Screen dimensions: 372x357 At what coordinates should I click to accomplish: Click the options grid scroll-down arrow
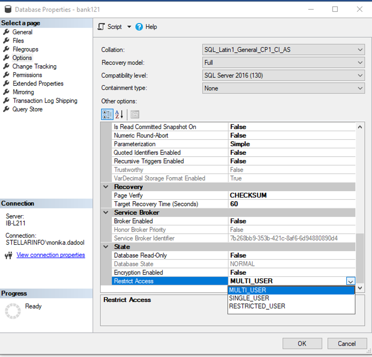coord(360,288)
